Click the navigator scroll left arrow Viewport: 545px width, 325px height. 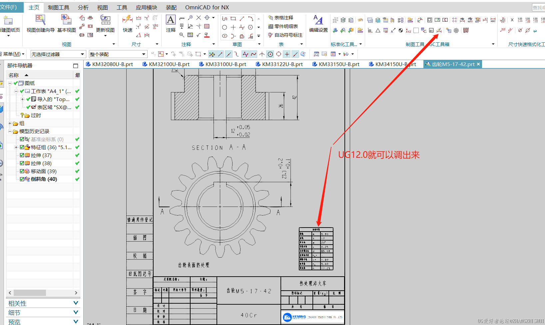click(10, 293)
